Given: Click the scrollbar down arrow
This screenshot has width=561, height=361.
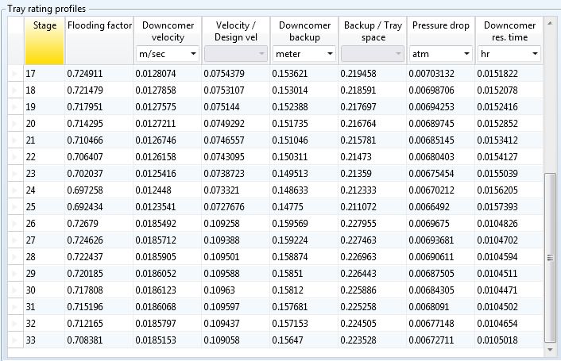Looking at the screenshot, I should pyautogui.click(x=551, y=348).
